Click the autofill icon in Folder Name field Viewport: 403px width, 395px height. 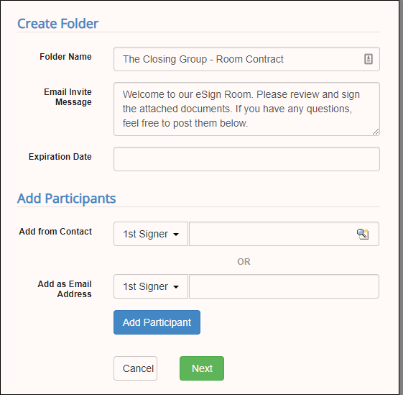[369, 59]
